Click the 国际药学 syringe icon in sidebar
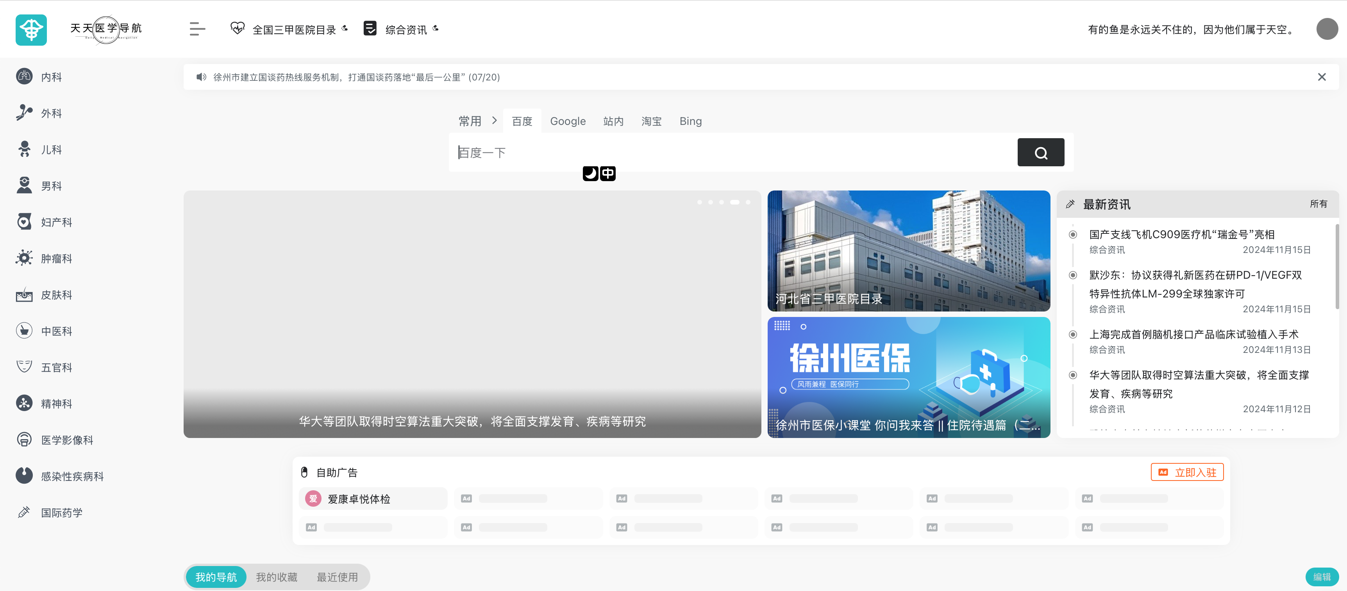Screen dimensions: 1347x591 [24, 512]
